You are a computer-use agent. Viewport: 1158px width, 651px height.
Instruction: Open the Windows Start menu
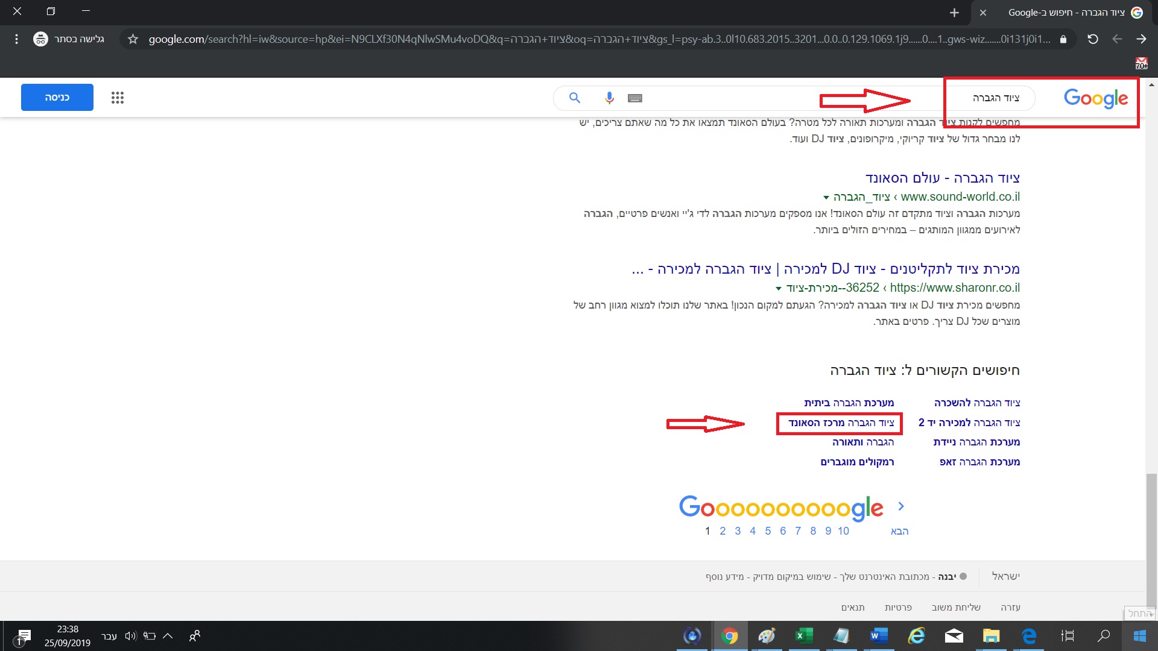pos(1140,636)
